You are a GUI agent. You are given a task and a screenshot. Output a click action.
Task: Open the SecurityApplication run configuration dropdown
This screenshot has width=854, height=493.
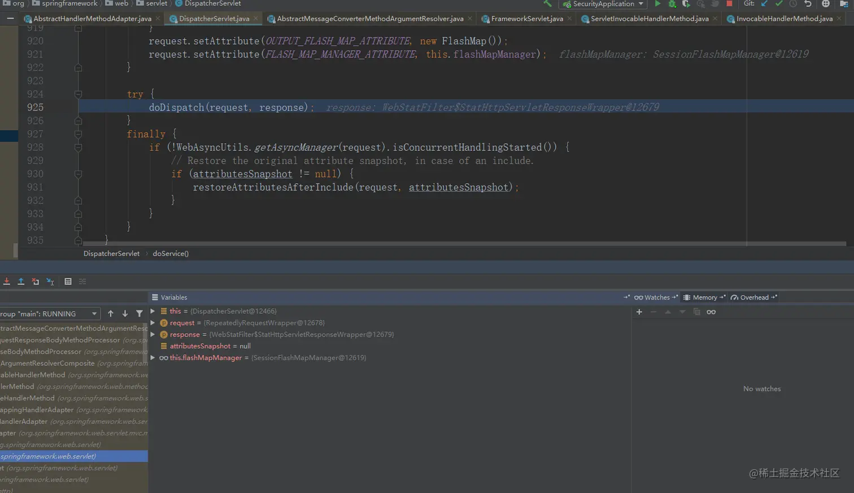point(603,4)
